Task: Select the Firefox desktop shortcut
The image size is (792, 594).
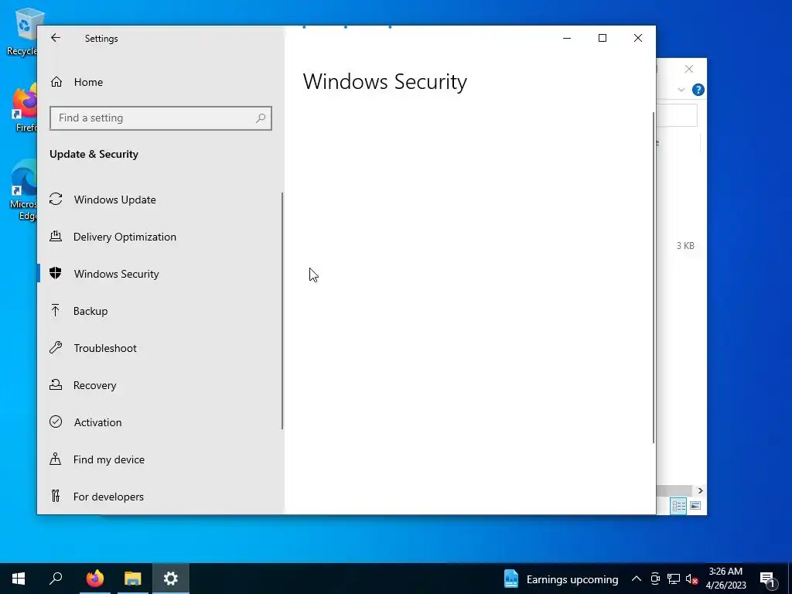Action: coord(23,107)
